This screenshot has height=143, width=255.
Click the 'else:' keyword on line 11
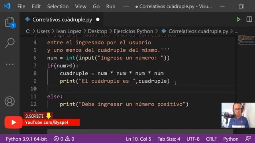point(55,97)
